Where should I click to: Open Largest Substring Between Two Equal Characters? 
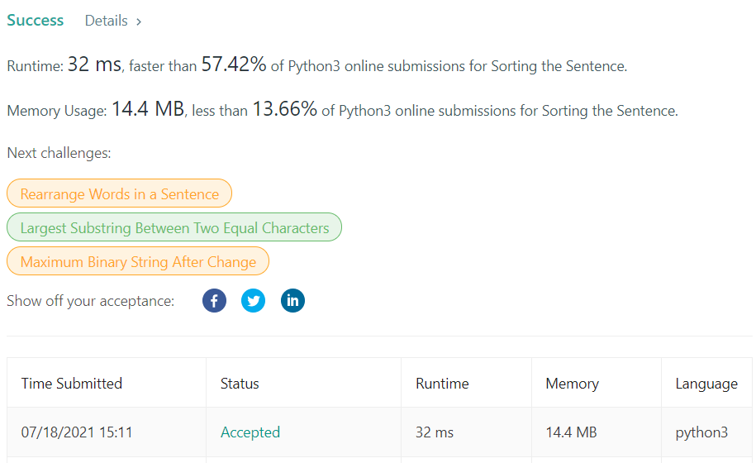pos(174,227)
